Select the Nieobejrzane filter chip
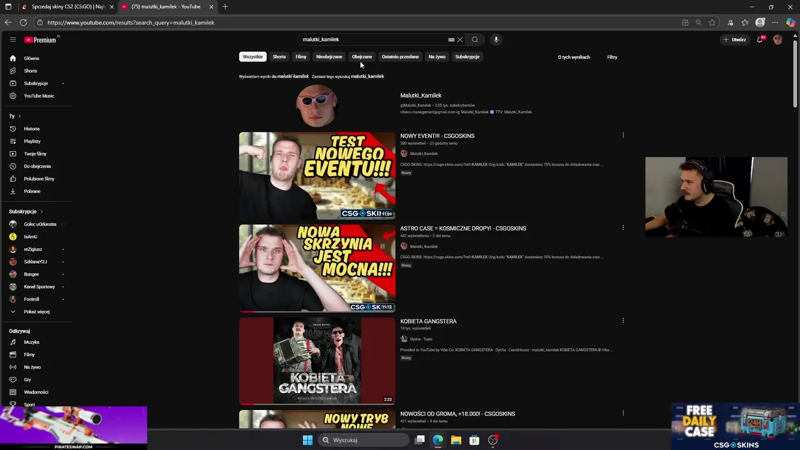The image size is (800, 450). 329,57
